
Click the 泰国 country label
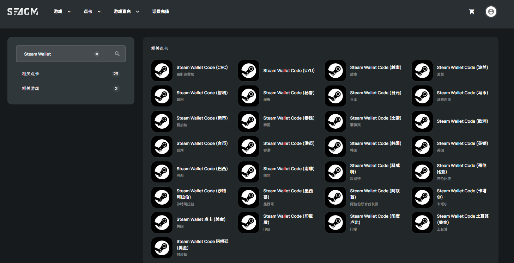[x=267, y=125]
